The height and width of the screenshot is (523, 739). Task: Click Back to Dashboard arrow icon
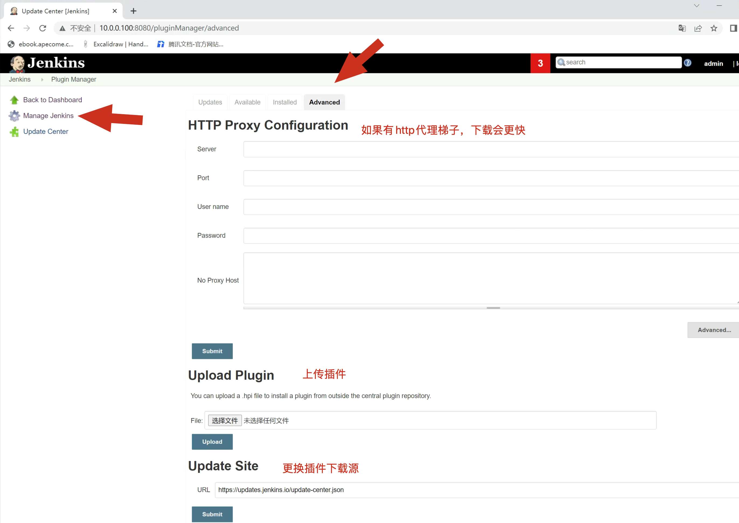tap(14, 100)
